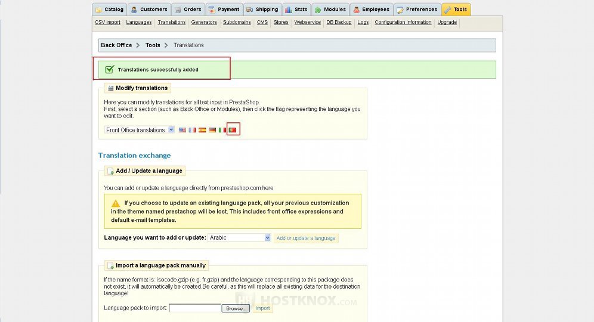Click the Translation exchange heading

click(x=134, y=155)
